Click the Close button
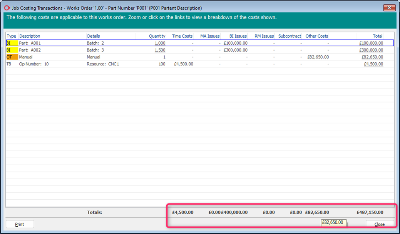400x234 pixels. click(x=380, y=224)
